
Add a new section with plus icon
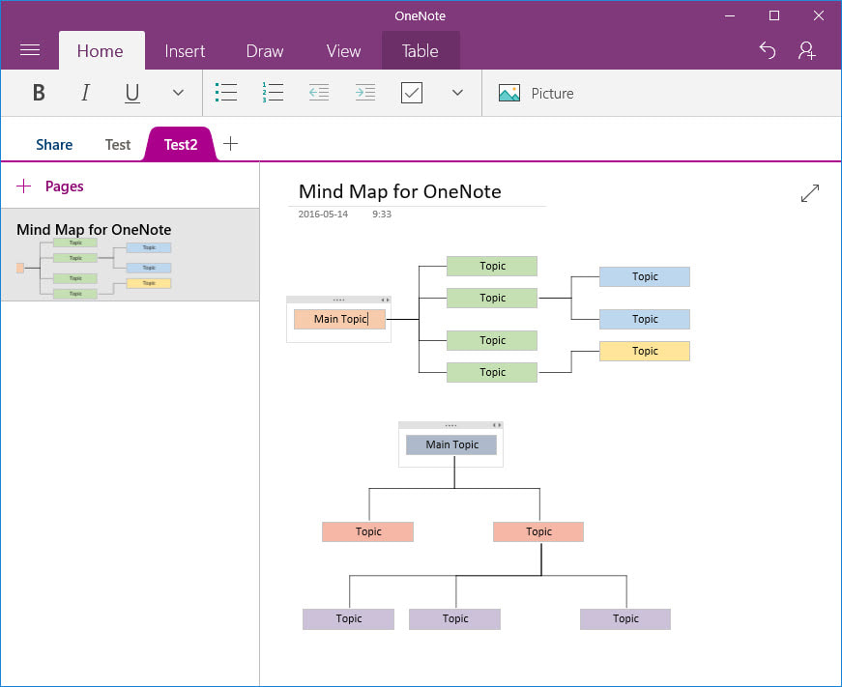230,143
